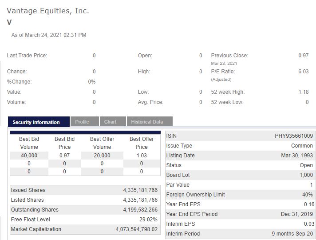Switch to the Profile tab
The width and height of the screenshot is (316, 240).
click(85, 121)
